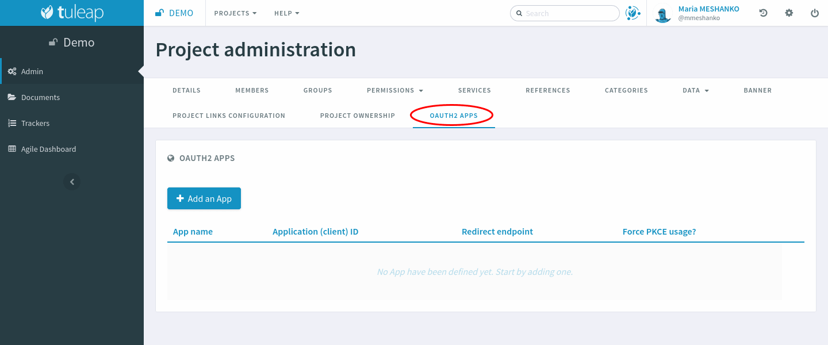Open history with the clock-arrow icon
The height and width of the screenshot is (345, 828).
tap(763, 12)
